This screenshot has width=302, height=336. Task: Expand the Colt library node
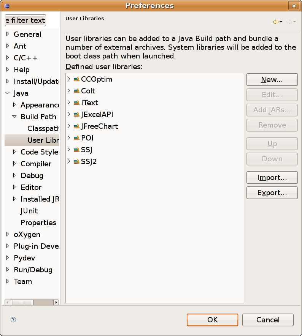pos(69,91)
